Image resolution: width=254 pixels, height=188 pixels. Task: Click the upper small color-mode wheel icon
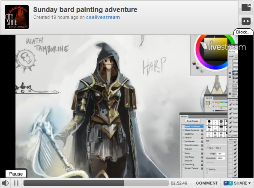(x=194, y=63)
